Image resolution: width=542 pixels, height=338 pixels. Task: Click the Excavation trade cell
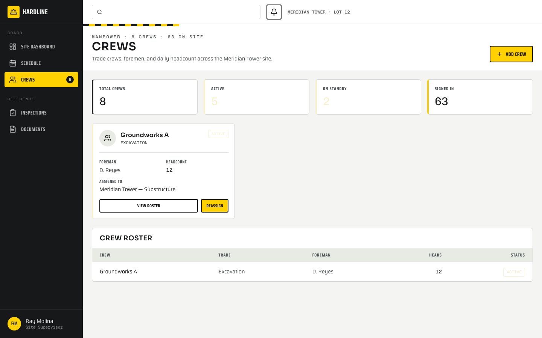coord(232,272)
